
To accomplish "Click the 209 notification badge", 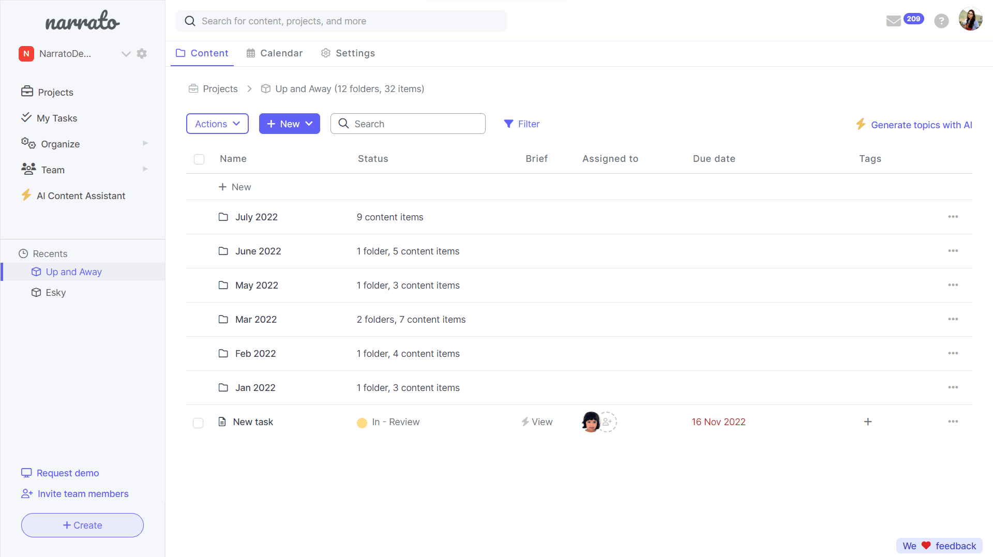I will point(913,19).
